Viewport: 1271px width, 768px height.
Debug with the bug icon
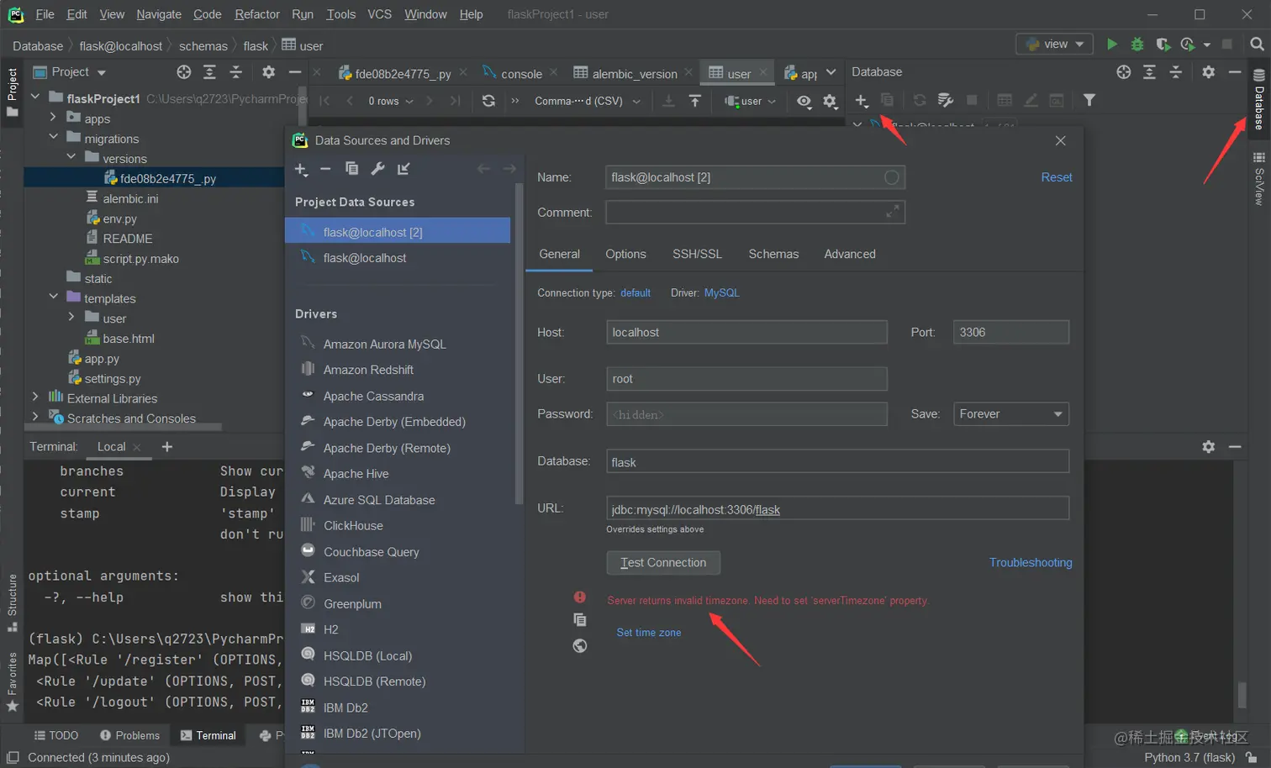point(1137,44)
